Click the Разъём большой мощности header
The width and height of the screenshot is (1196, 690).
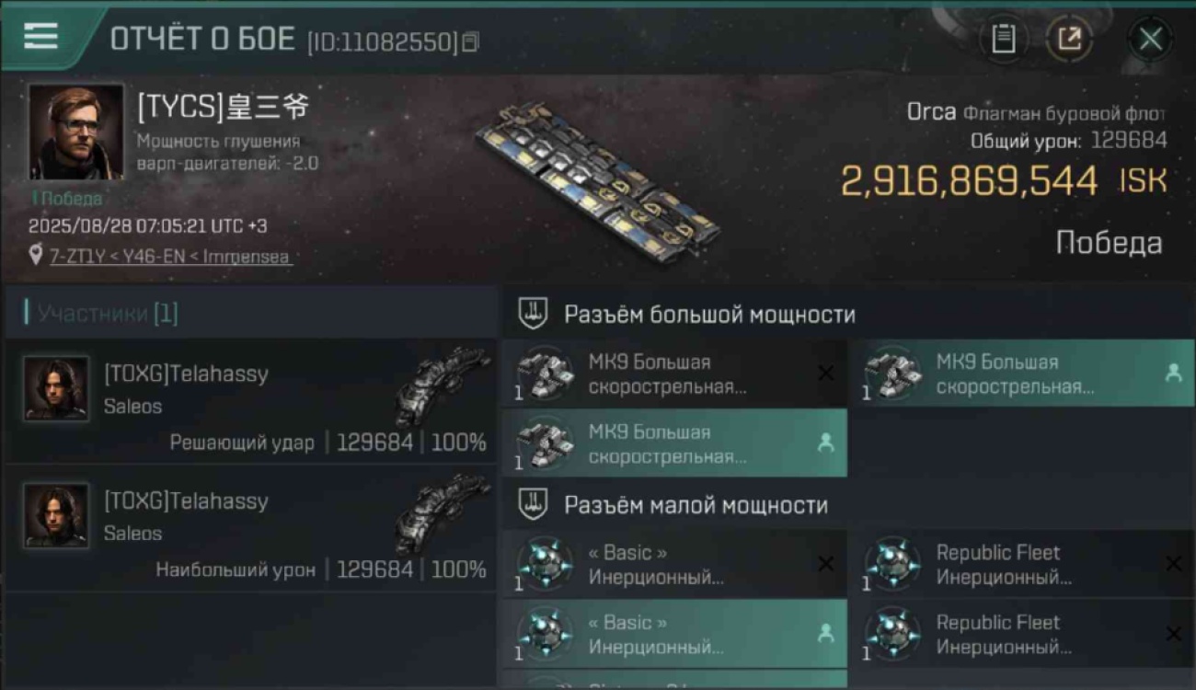click(709, 314)
